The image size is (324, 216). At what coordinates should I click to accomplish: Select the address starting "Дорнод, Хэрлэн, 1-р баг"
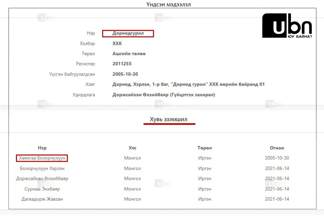click(x=188, y=85)
